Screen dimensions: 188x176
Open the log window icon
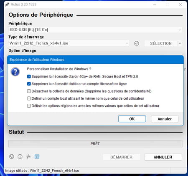[37, 156]
